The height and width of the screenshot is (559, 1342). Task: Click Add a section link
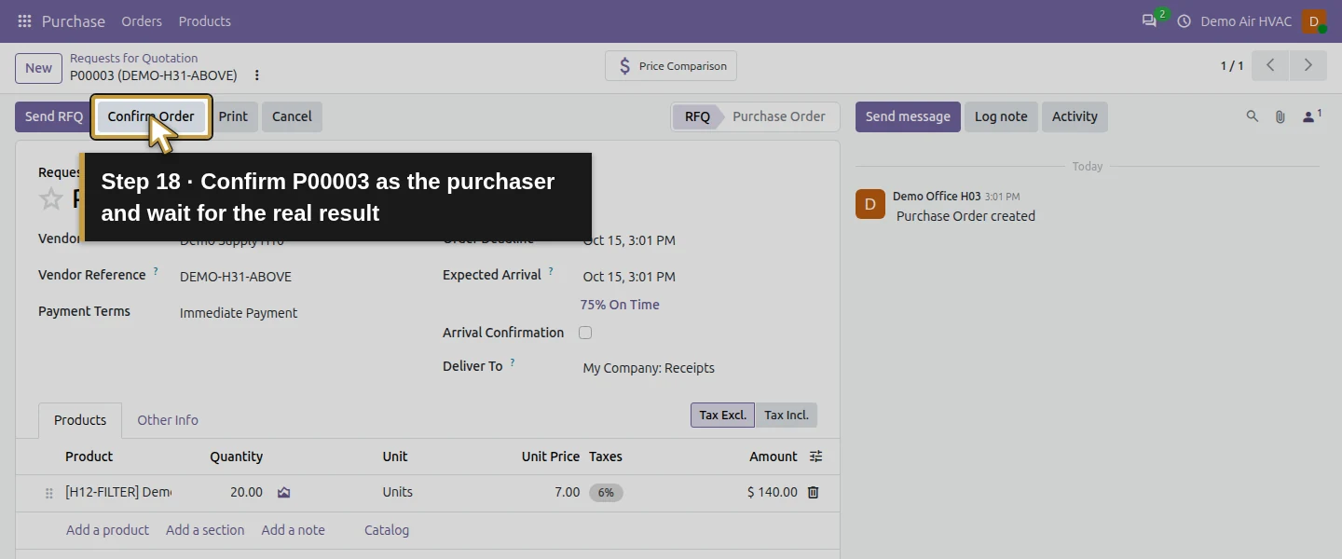tap(205, 530)
